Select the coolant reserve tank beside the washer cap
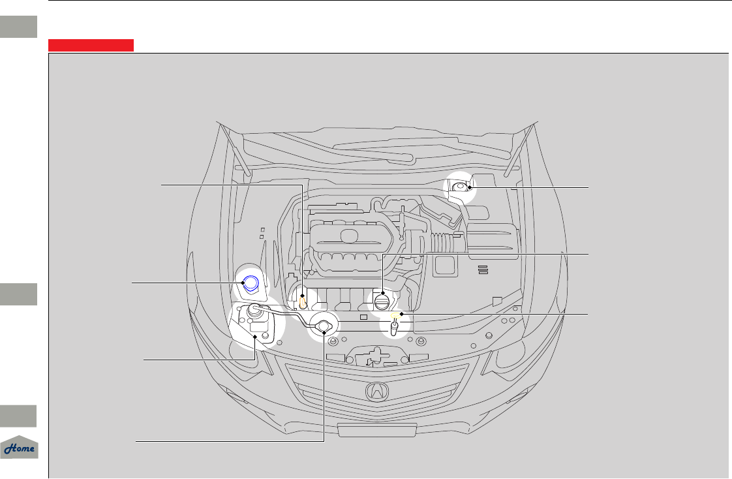This screenshot has width=732, height=479. [255, 322]
